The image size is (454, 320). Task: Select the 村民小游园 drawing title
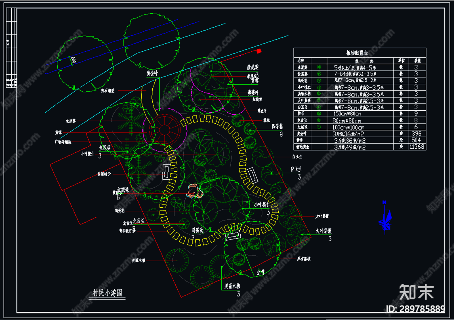click(x=107, y=293)
